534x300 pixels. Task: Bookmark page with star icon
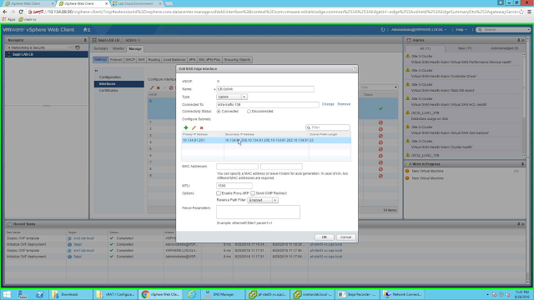coord(521,12)
